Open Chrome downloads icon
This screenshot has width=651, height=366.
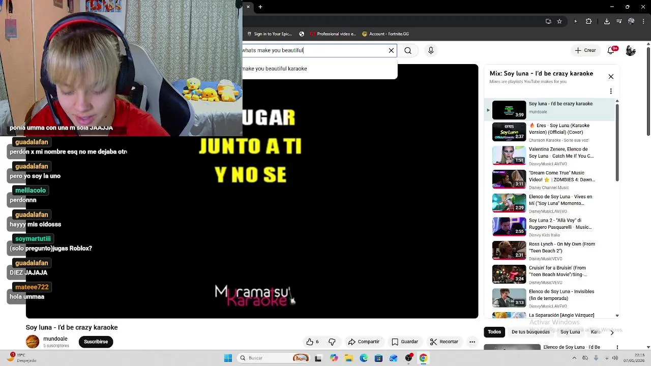tap(607, 21)
